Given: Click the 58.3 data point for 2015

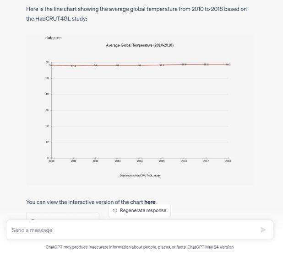Looking at the screenshot, I should pos(162,65).
